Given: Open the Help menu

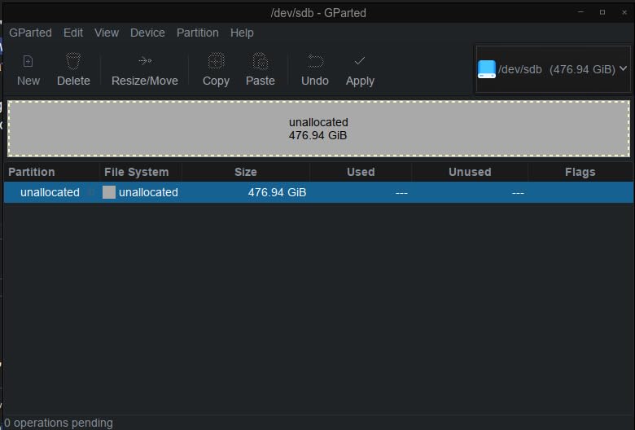Looking at the screenshot, I should [x=242, y=33].
